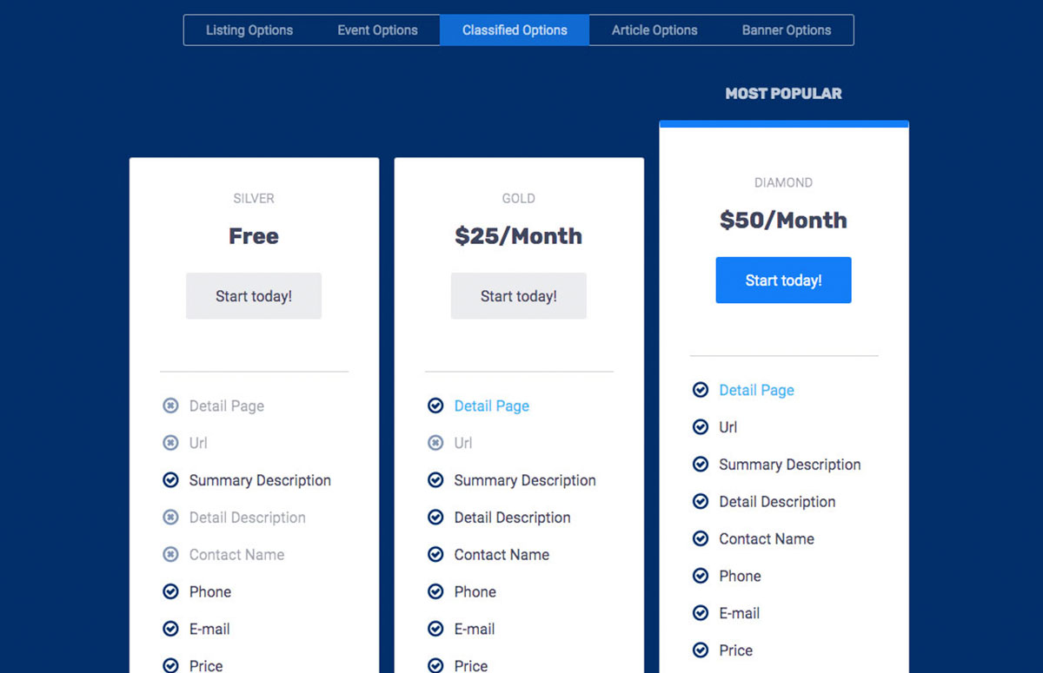Click the X icon beside Silver Contact Name
The image size is (1043, 673).
pos(171,555)
